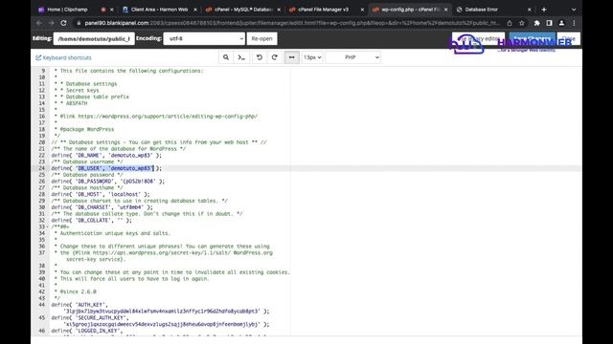The height and width of the screenshot is (344, 613).
Task: Click the DB_PASSWORD define line 26
Action: [x=108, y=181]
